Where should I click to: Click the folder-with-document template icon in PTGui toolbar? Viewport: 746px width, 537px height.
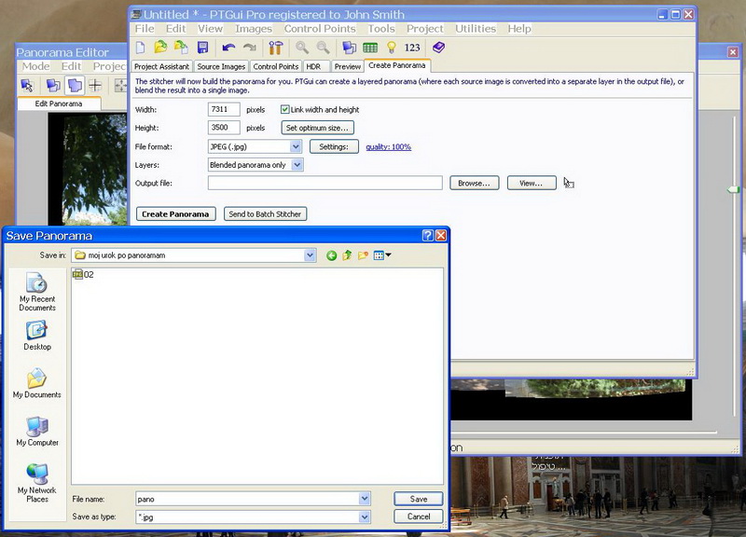(x=181, y=48)
